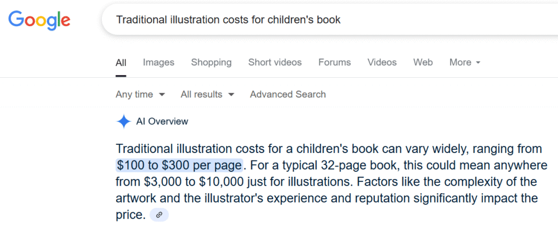Click the Google logo
The image size is (558, 234).
tap(39, 20)
